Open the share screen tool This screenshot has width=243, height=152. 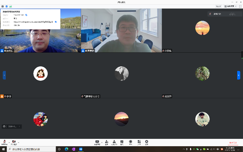point(97,142)
